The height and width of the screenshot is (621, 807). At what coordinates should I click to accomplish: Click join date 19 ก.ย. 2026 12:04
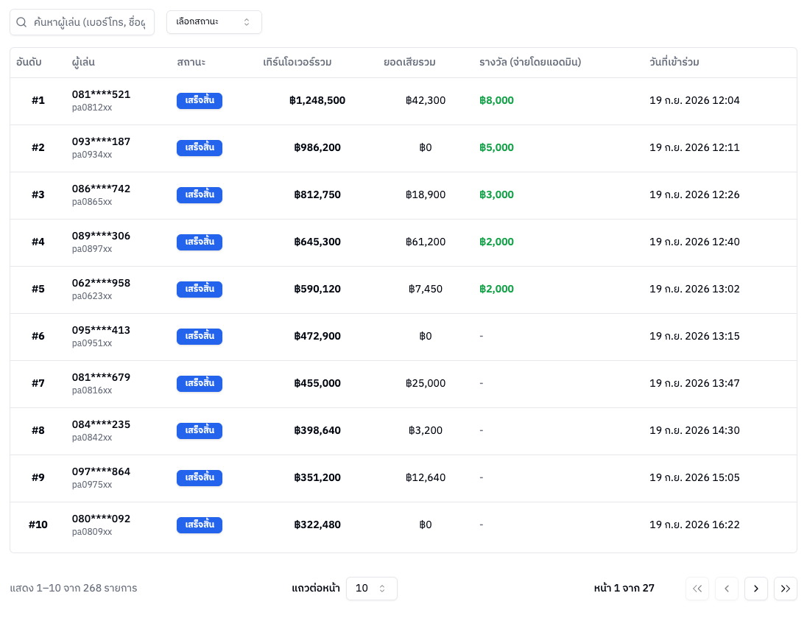(x=695, y=100)
